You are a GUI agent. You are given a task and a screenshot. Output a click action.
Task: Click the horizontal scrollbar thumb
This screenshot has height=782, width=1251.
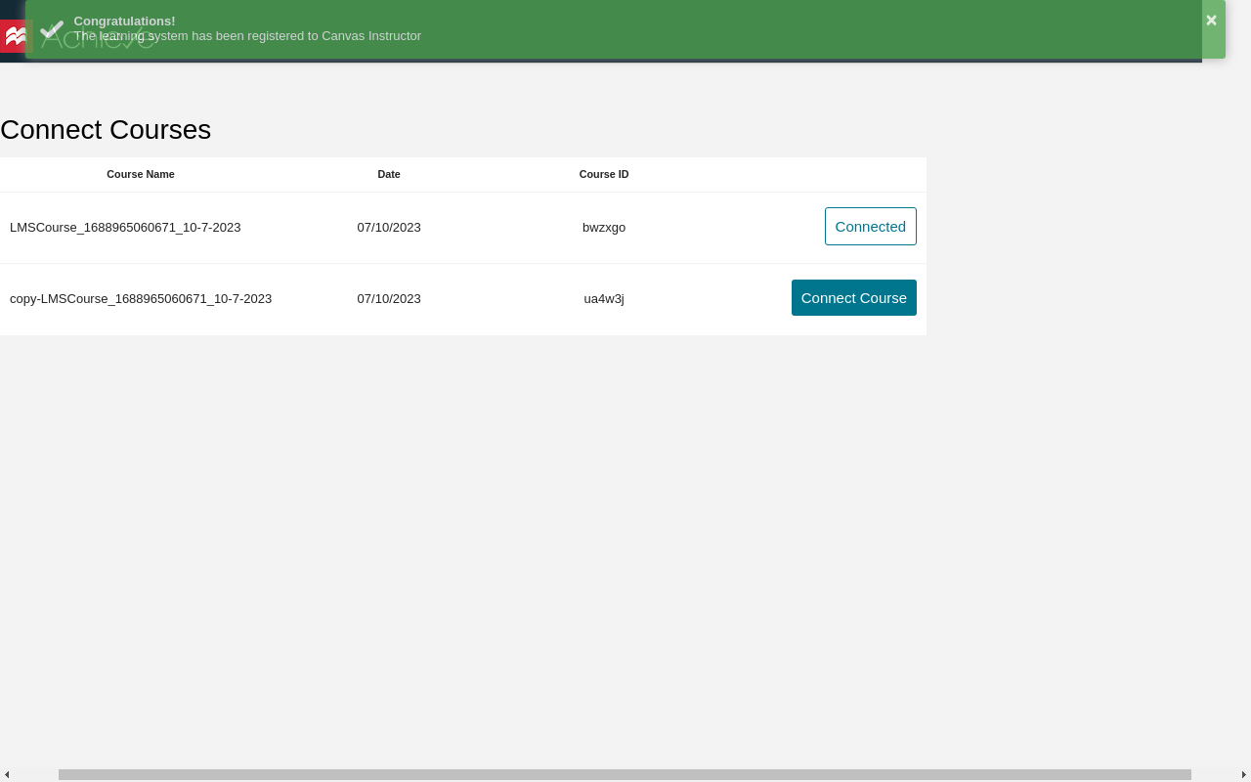click(x=625, y=775)
